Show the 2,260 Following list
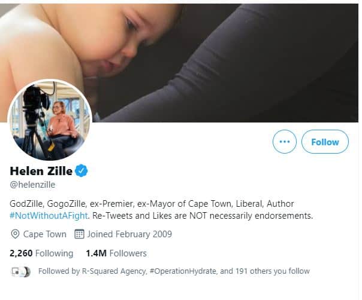362x300 pixels. tap(41, 253)
